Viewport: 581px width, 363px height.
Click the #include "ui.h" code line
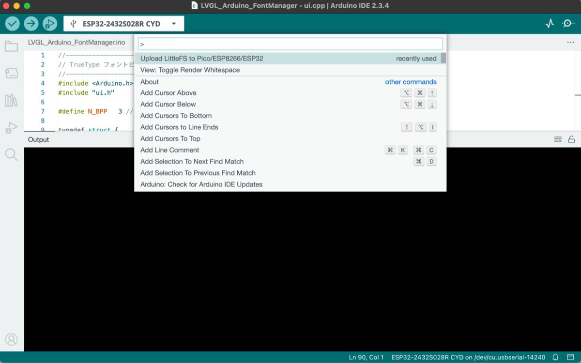coord(86,92)
